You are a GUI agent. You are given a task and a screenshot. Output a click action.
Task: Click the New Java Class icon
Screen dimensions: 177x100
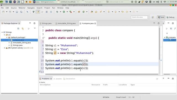click(84, 12)
